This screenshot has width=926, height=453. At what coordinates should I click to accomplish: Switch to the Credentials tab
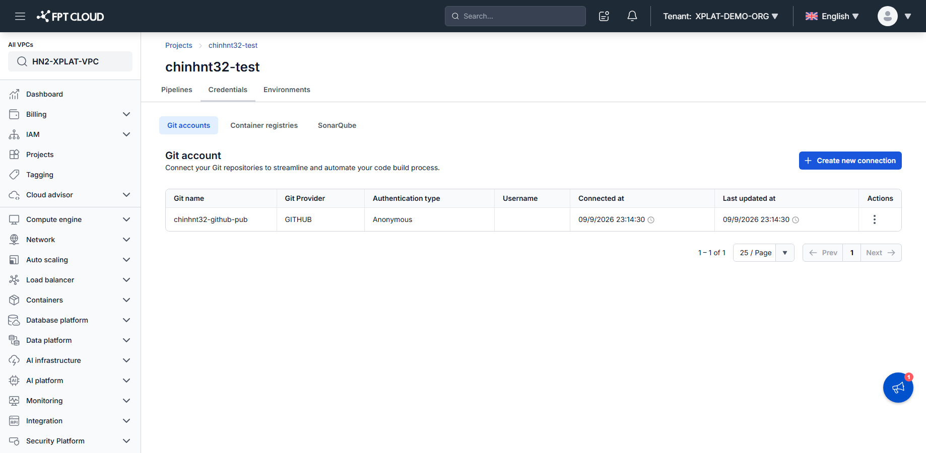click(228, 90)
